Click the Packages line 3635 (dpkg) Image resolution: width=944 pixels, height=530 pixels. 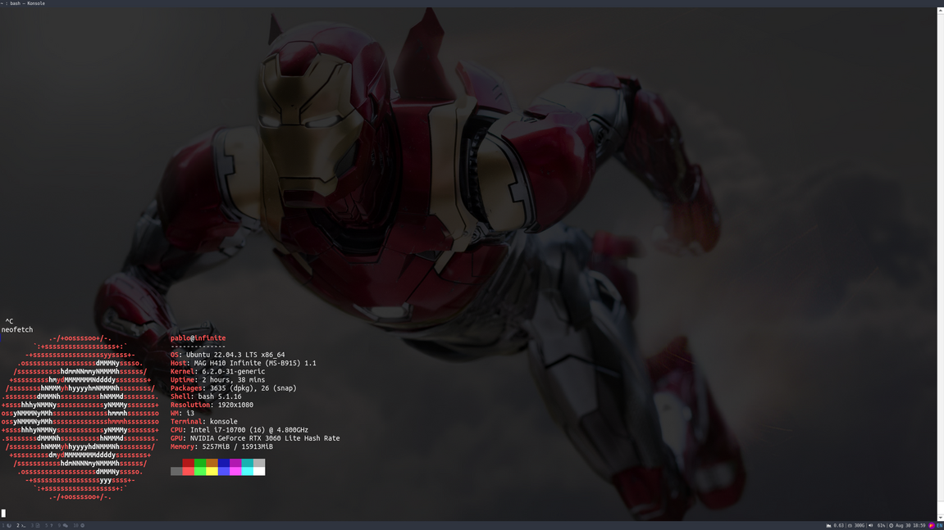234,388
